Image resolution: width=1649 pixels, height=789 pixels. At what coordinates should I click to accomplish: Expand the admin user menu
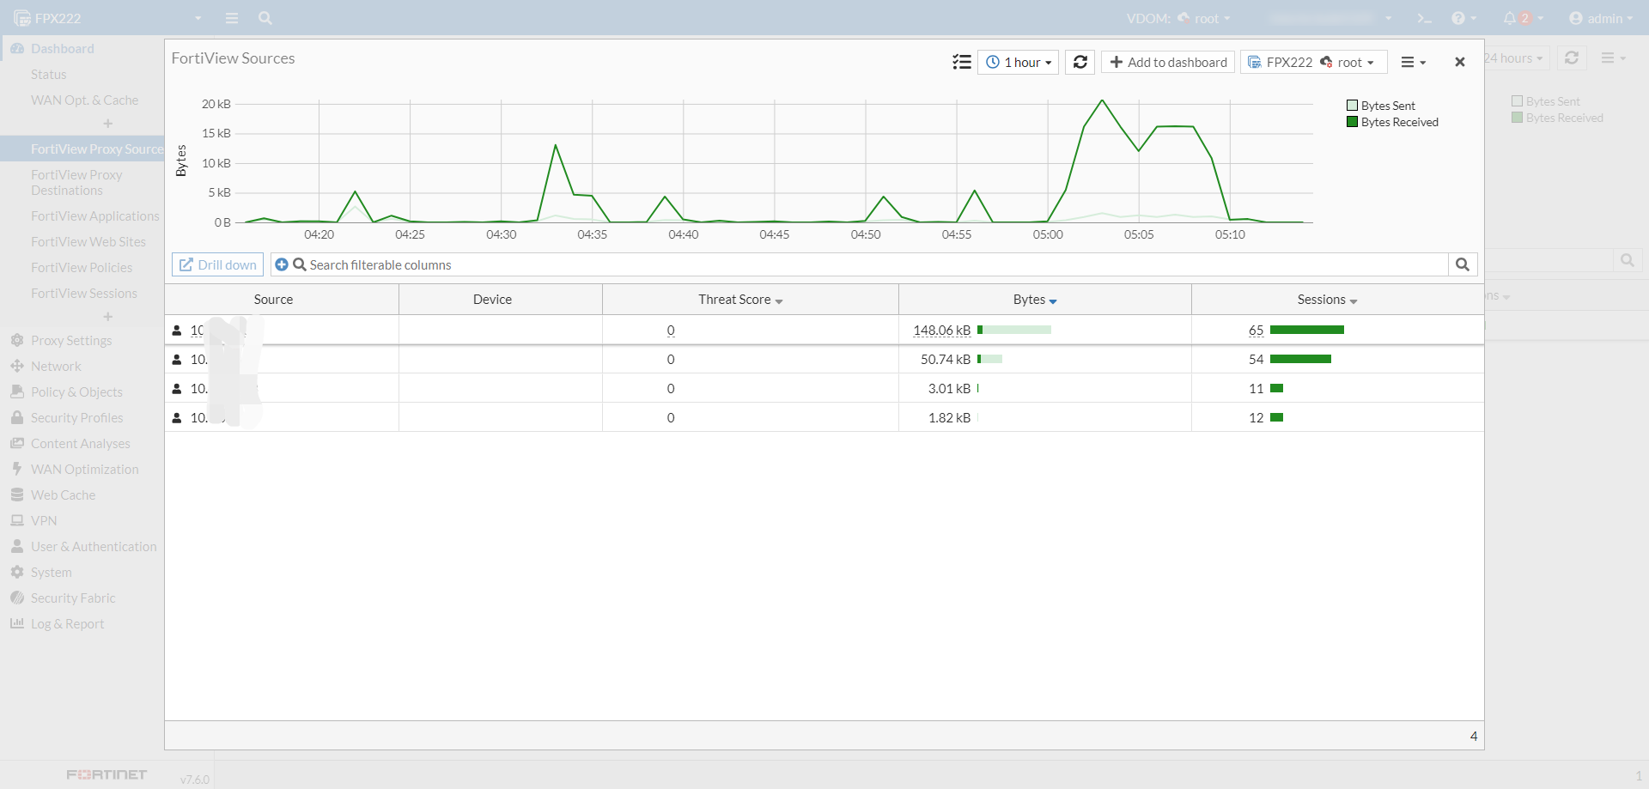1600,18
